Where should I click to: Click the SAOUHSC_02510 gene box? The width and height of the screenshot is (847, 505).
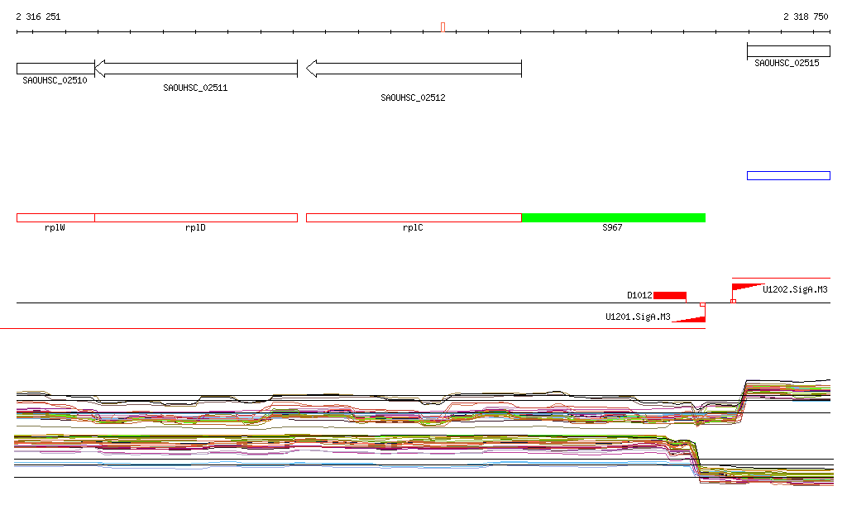coord(55,69)
